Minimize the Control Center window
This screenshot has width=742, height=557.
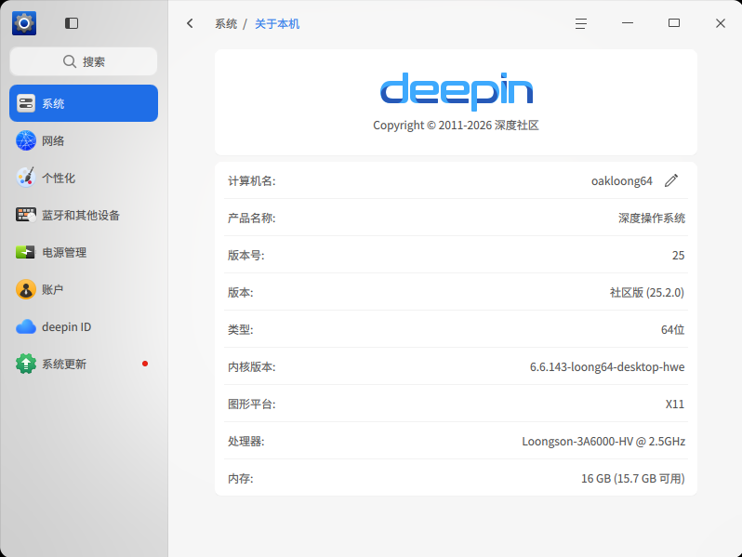pyautogui.click(x=628, y=22)
